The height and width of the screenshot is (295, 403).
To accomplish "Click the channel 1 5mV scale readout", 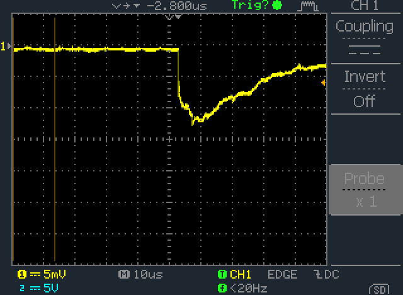I will point(55,274).
